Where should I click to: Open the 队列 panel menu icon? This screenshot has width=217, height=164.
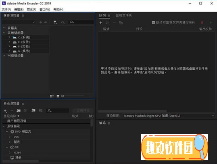(x=109, y=15)
